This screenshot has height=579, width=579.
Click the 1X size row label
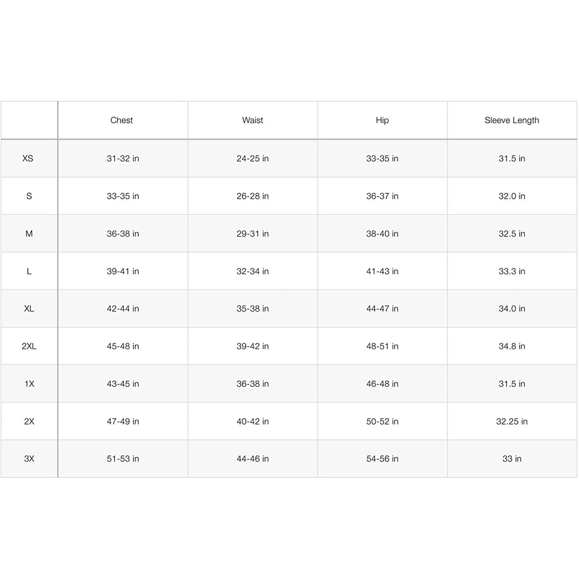(29, 384)
